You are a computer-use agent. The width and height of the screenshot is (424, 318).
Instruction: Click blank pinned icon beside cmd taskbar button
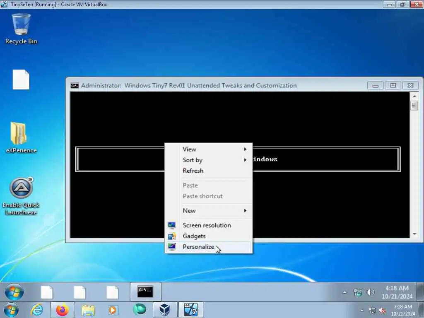click(113, 293)
